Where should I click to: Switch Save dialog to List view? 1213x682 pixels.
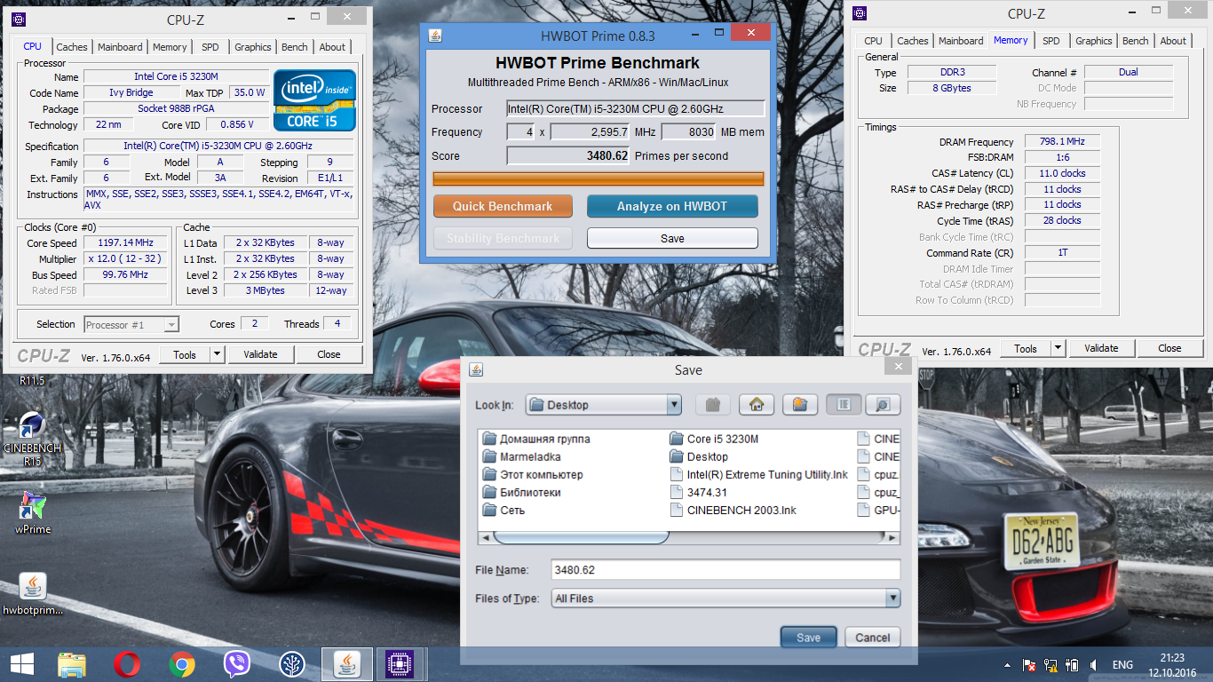click(844, 405)
